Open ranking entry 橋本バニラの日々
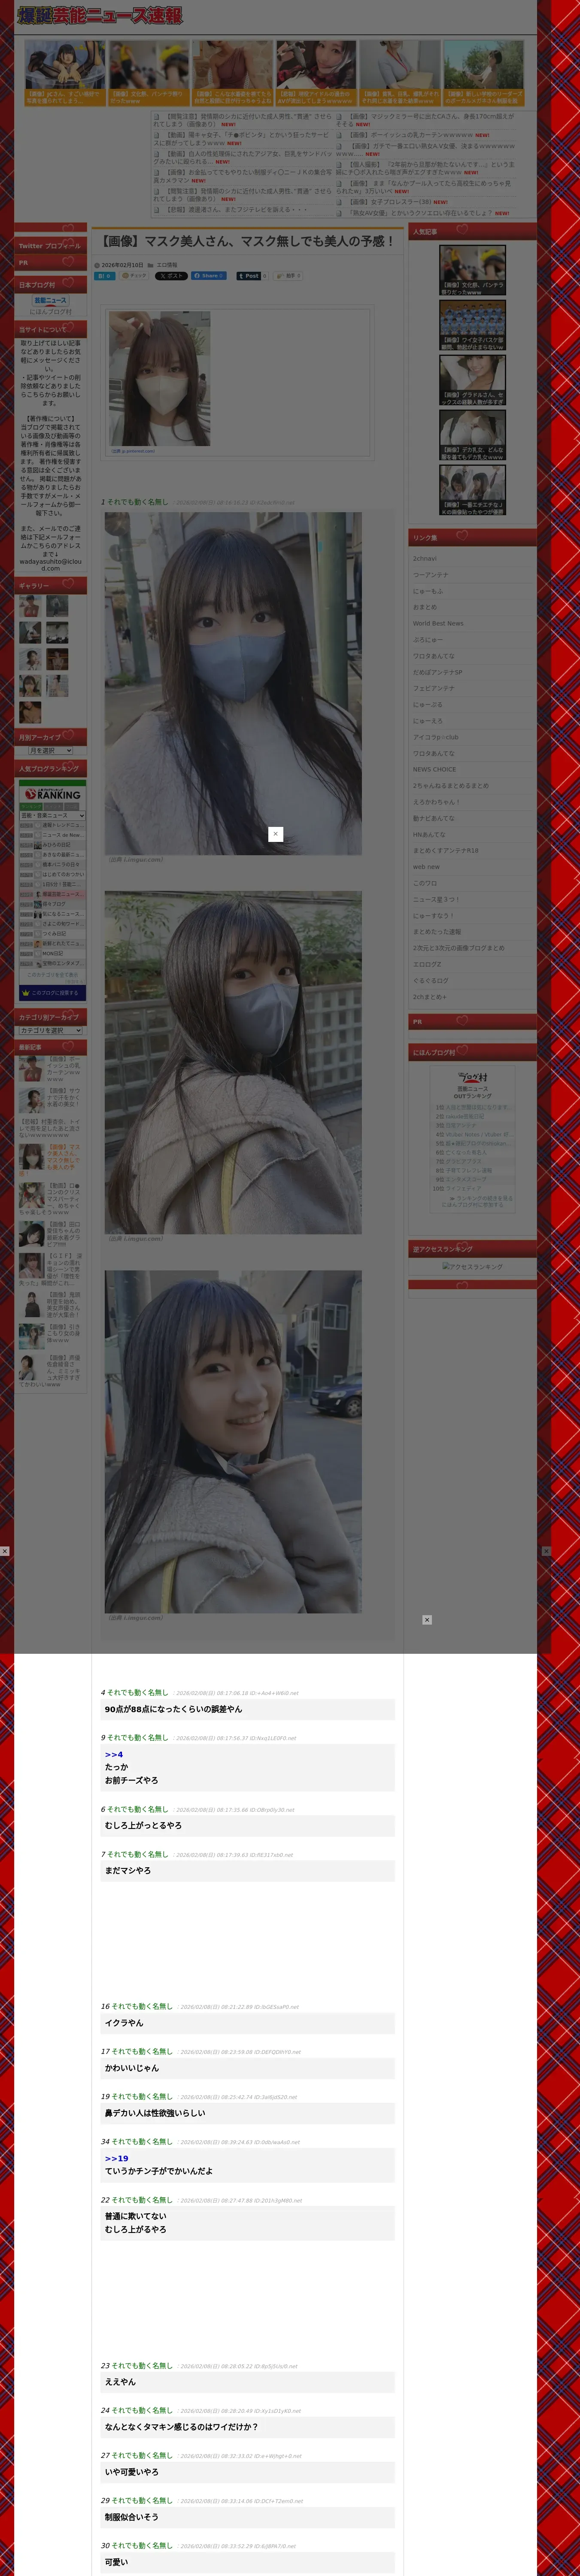Screen dimensions: 580x2576 [x=60, y=865]
